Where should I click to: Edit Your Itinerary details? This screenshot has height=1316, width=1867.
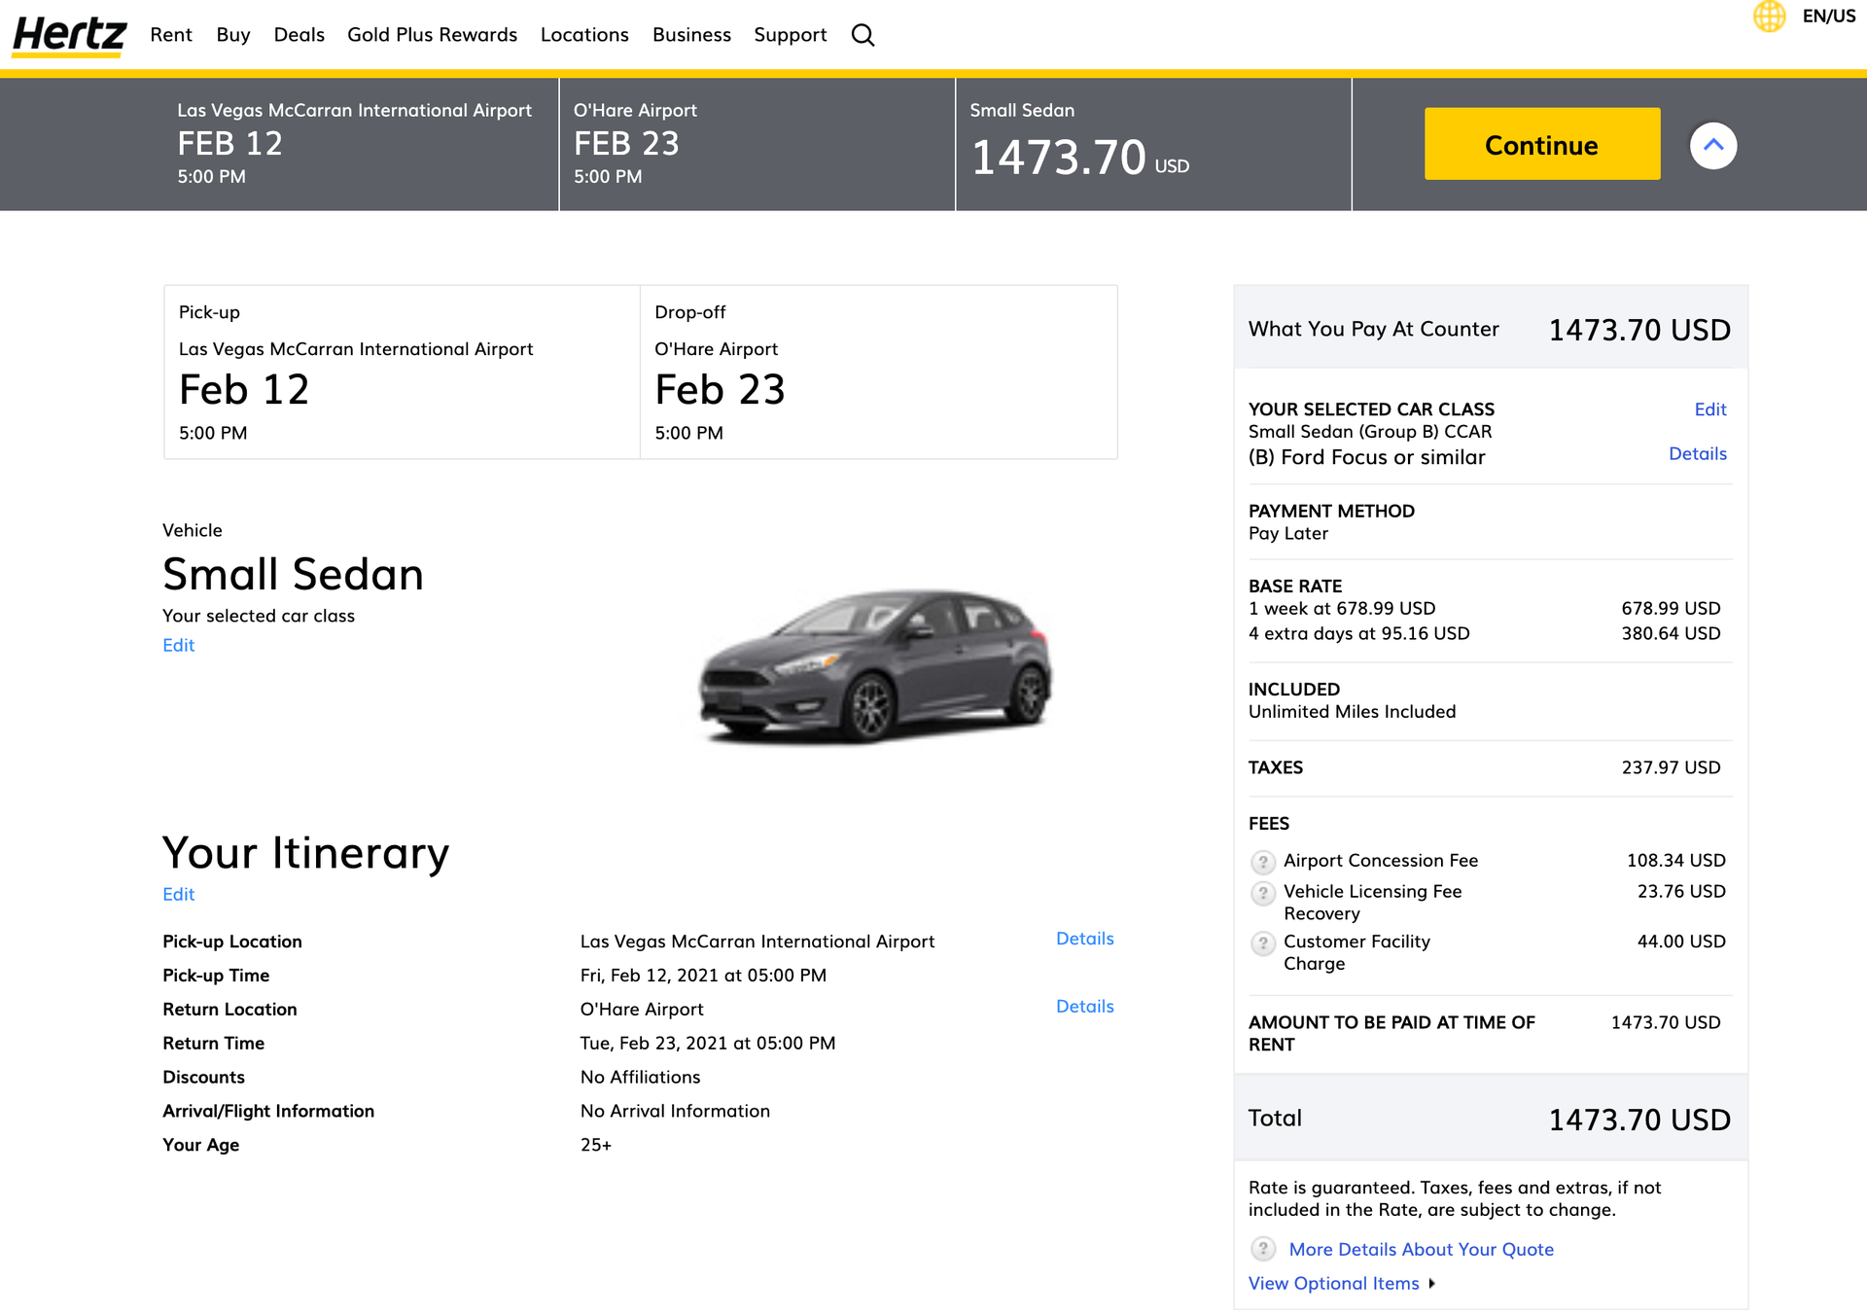point(178,894)
